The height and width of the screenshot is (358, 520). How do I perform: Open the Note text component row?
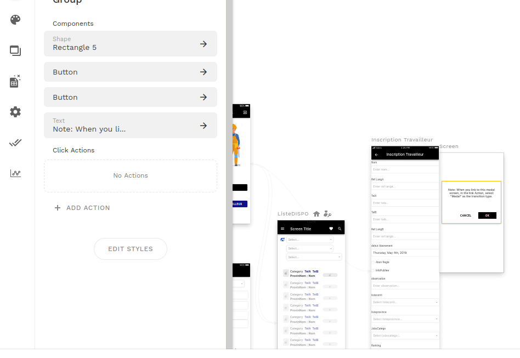(x=131, y=126)
